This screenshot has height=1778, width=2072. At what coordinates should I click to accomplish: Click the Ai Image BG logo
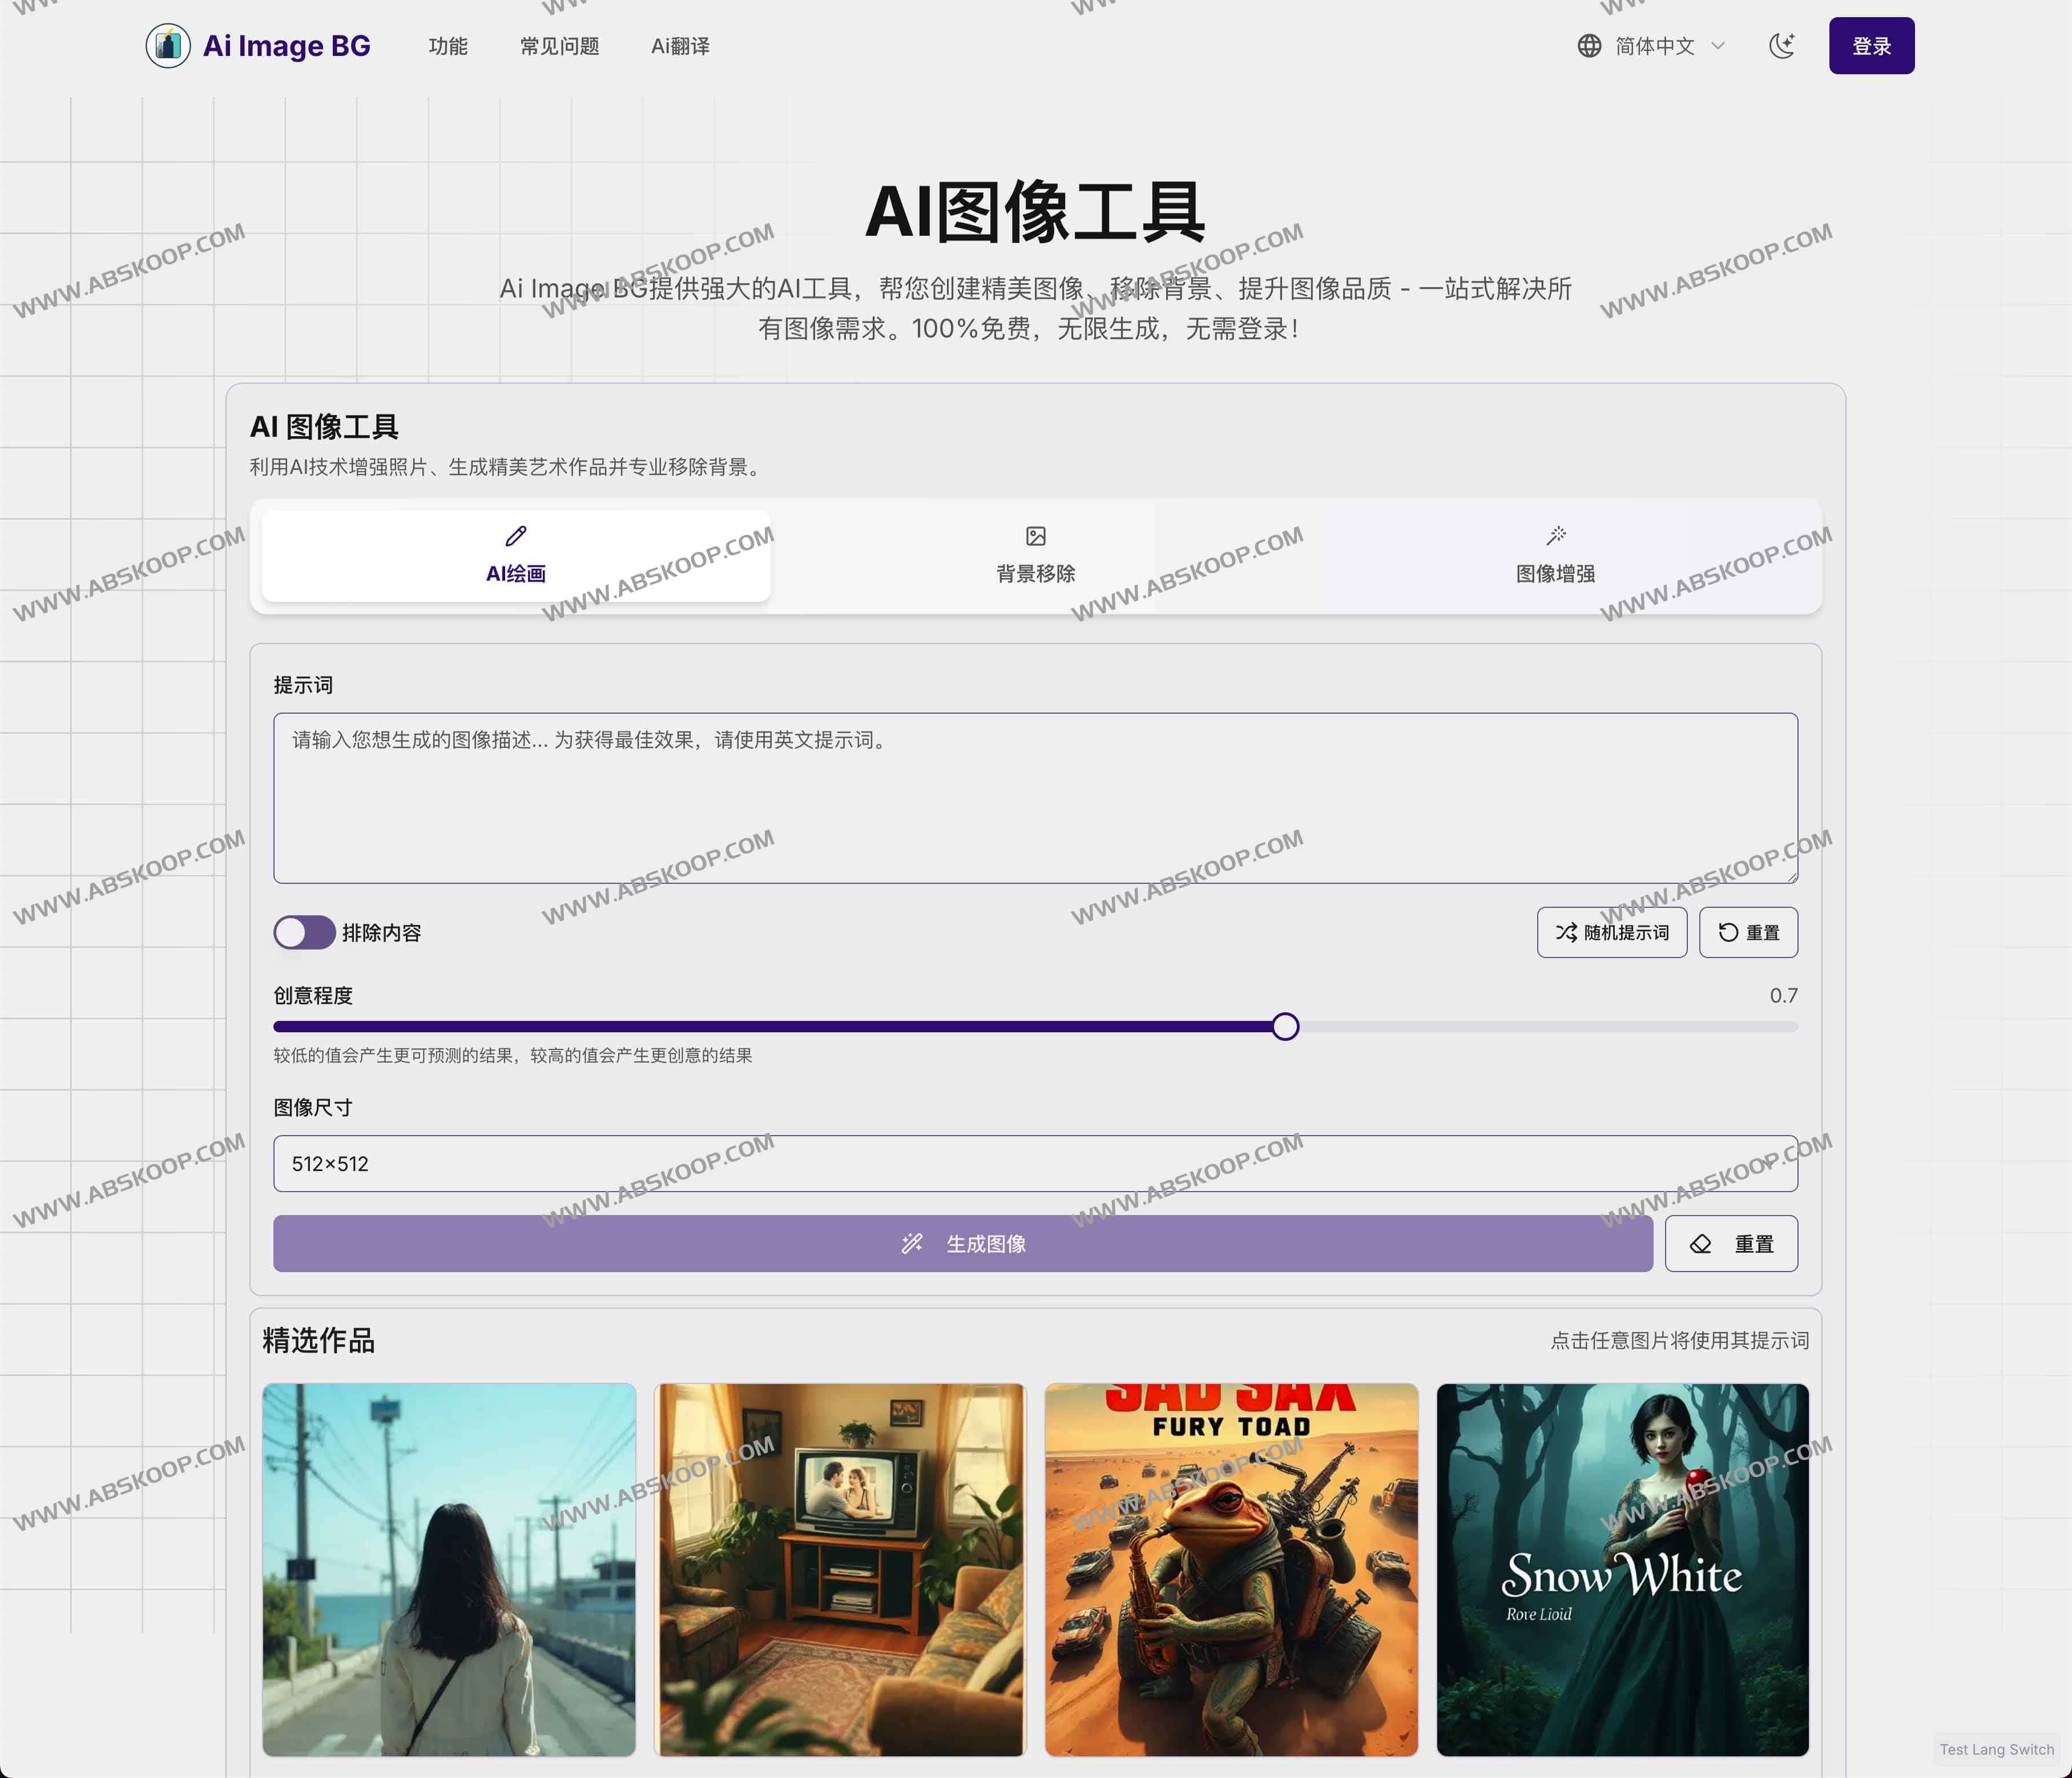coord(261,46)
